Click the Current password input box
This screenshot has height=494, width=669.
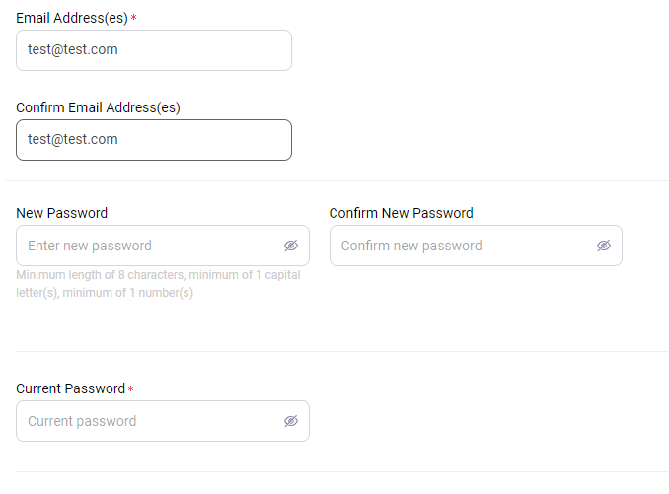coord(163,421)
